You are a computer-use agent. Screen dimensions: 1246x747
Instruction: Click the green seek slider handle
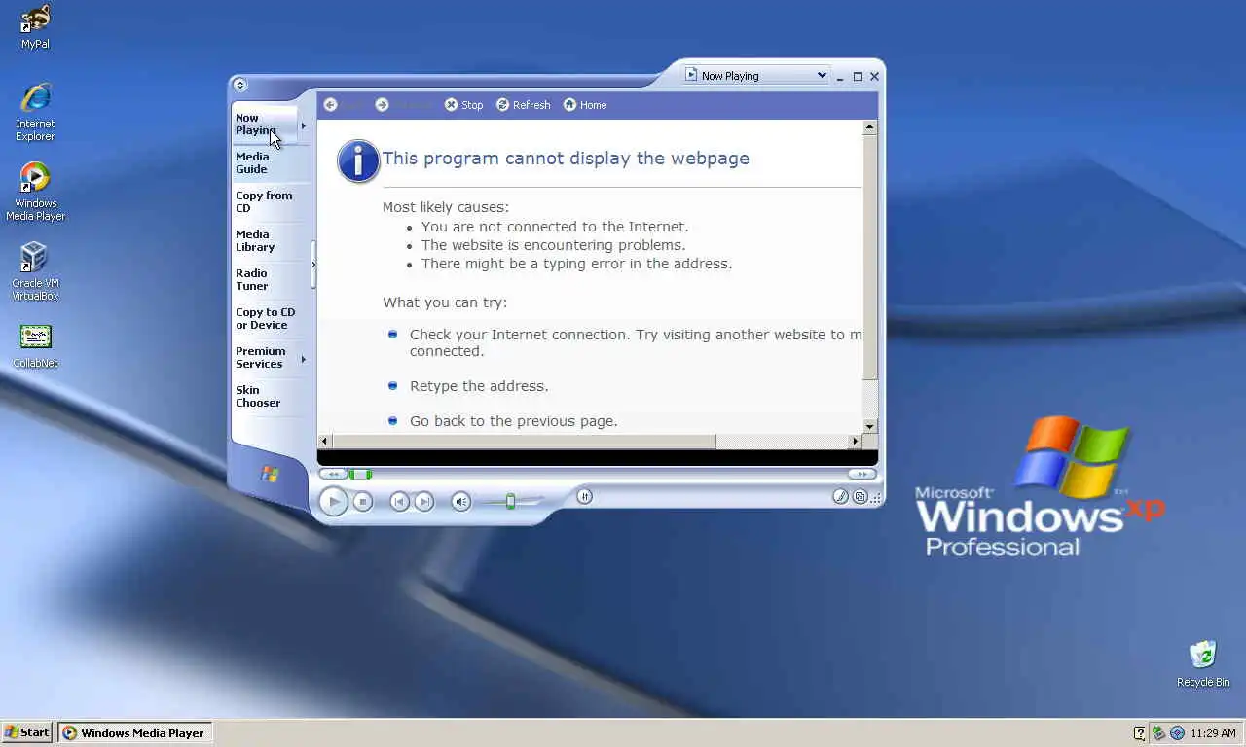(x=360, y=474)
